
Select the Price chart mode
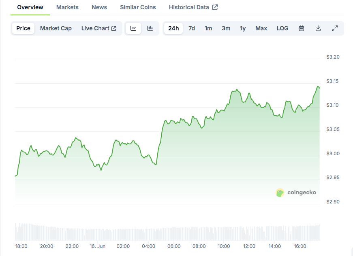click(x=24, y=28)
